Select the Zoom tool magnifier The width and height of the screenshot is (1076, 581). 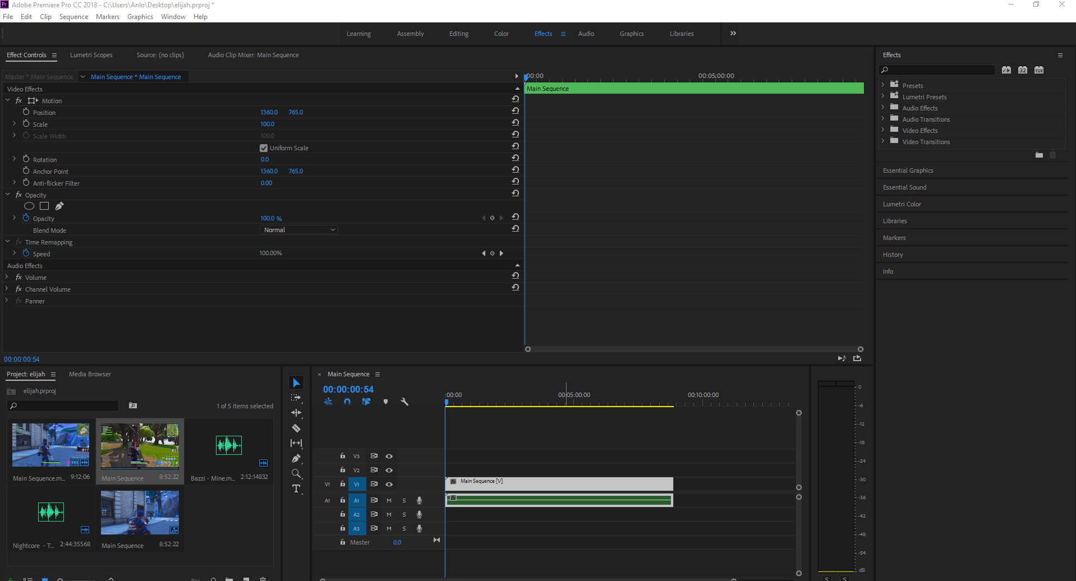(x=296, y=474)
